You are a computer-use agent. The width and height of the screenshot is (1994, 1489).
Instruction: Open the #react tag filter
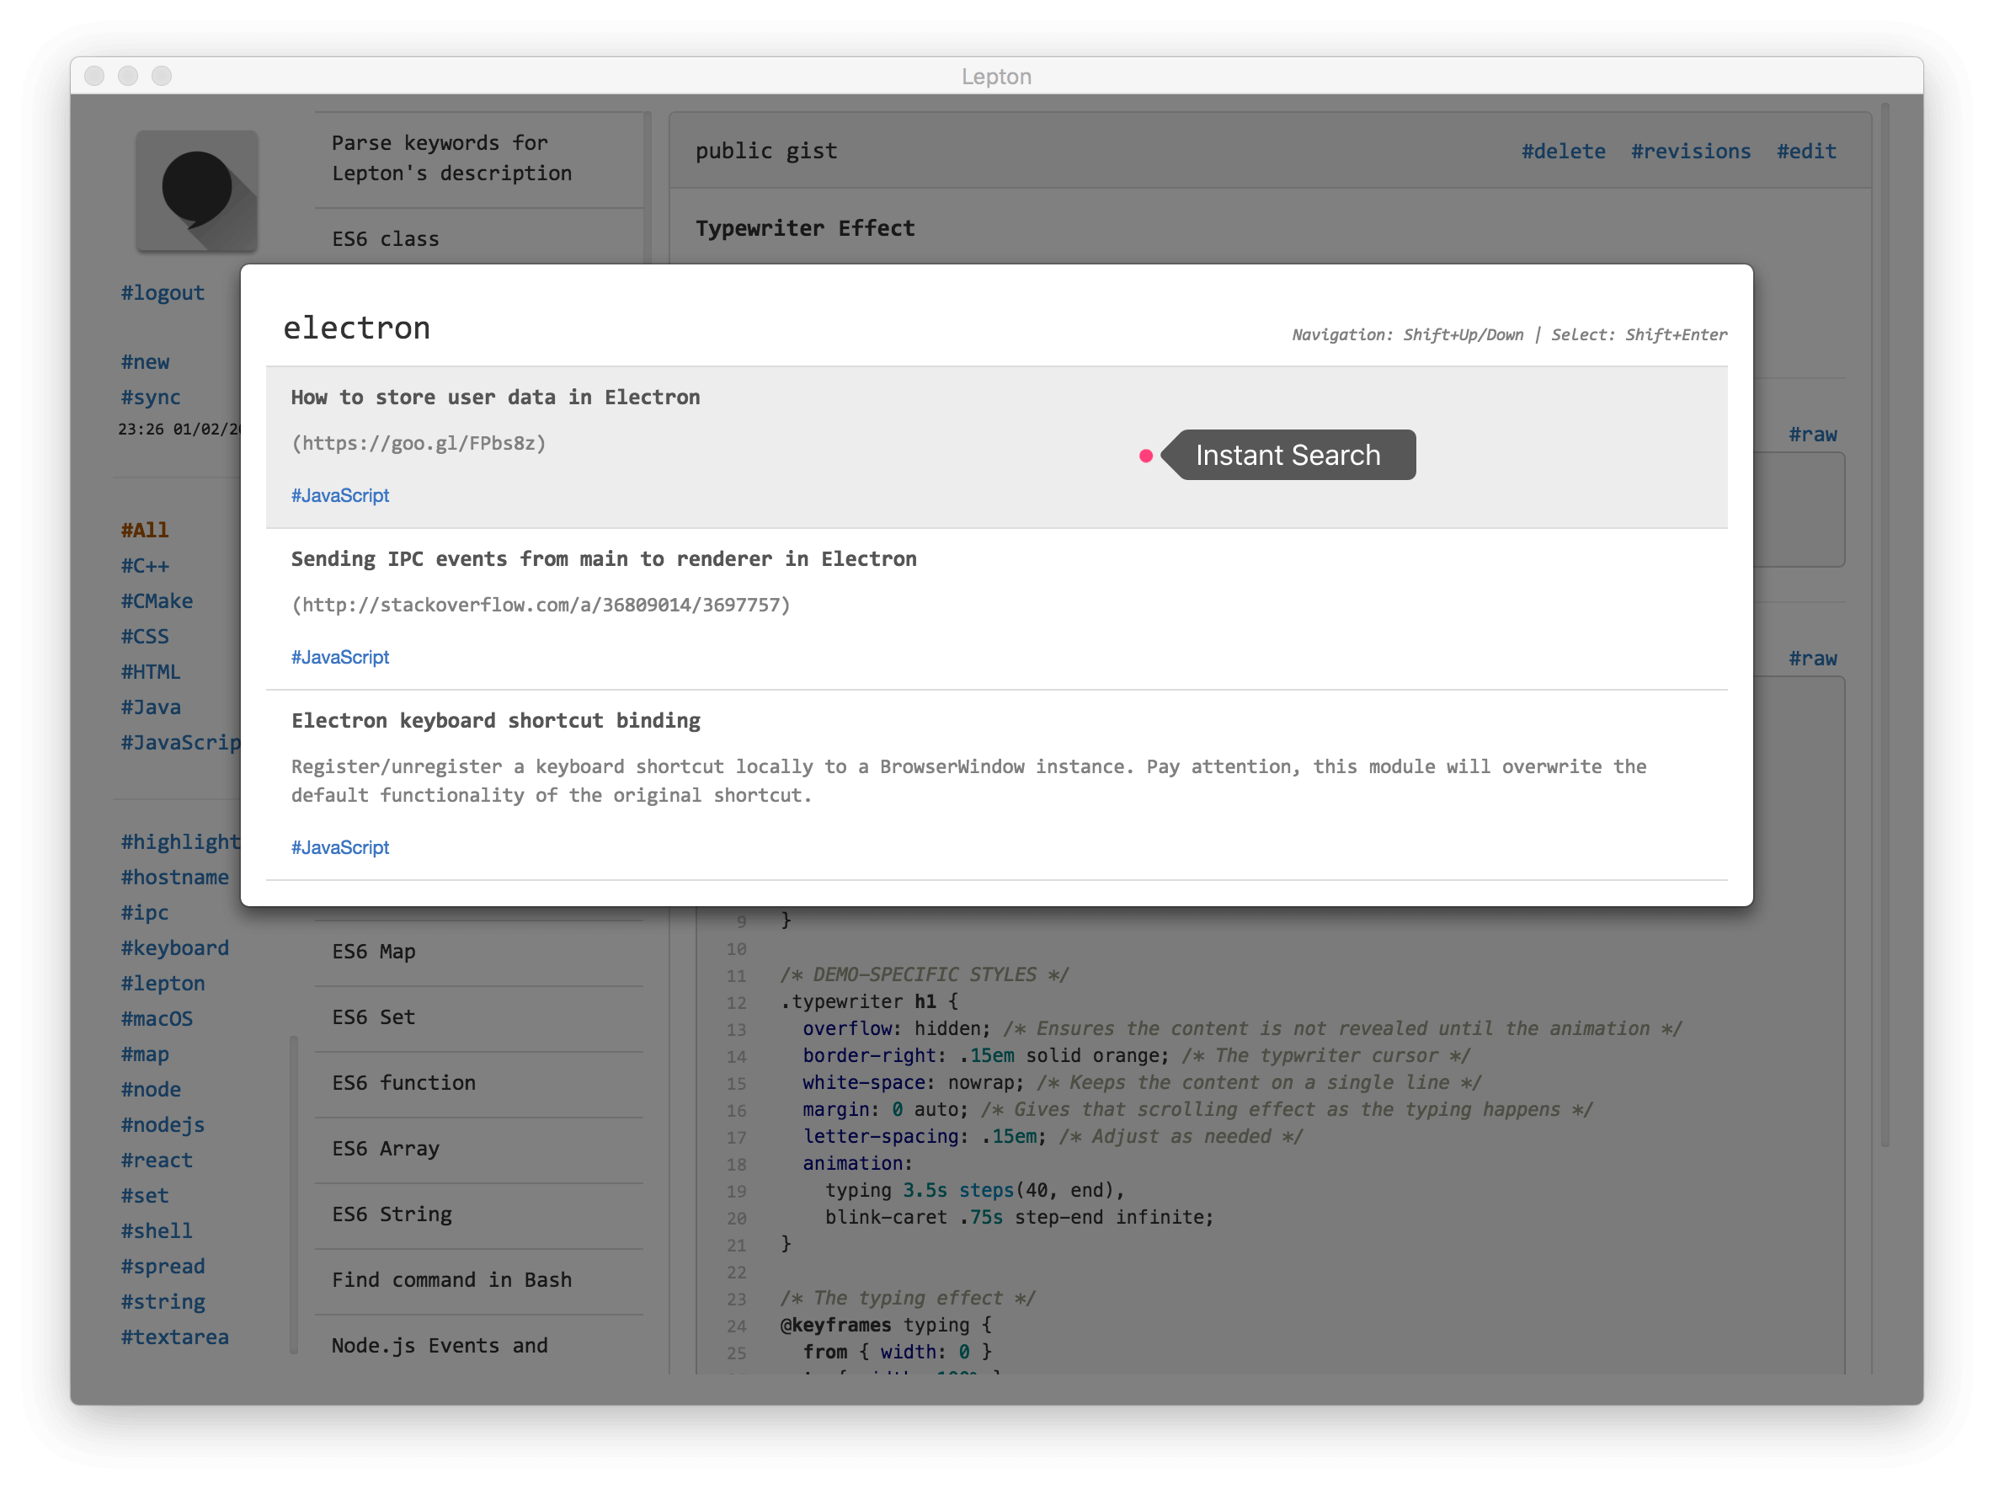pyautogui.click(x=157, y=1160)
